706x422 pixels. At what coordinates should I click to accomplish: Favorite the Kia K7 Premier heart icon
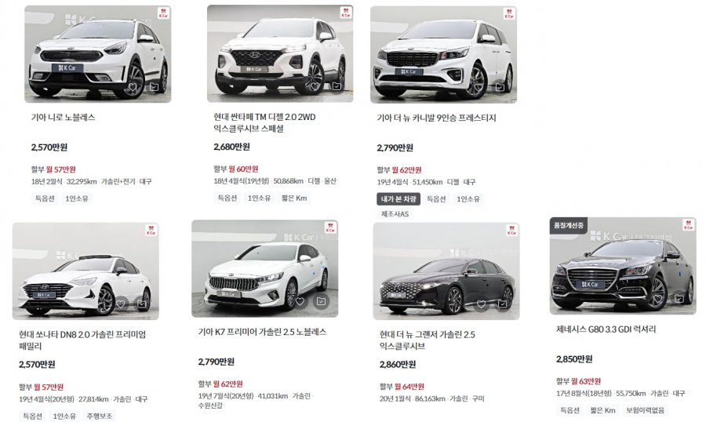click(300, 301)
